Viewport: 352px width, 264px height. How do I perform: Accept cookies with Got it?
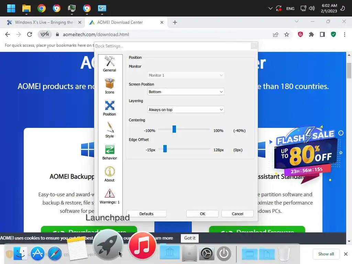tap(190, 238)
